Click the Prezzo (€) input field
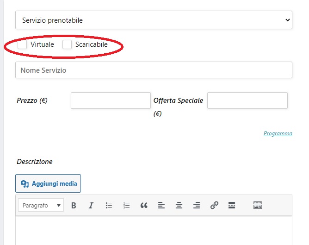This screenshot has width=309, height=245. point(111,101)
